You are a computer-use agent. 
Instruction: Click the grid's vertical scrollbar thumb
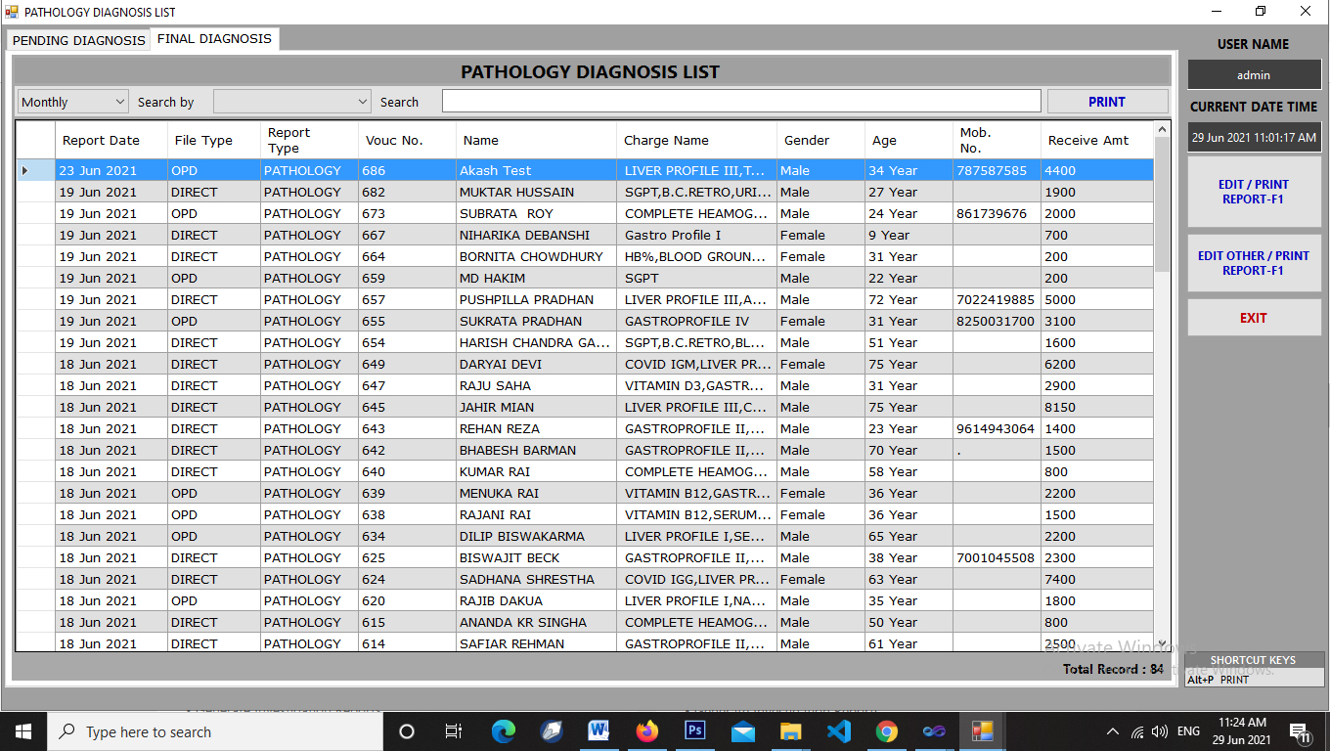point(1162,203)
